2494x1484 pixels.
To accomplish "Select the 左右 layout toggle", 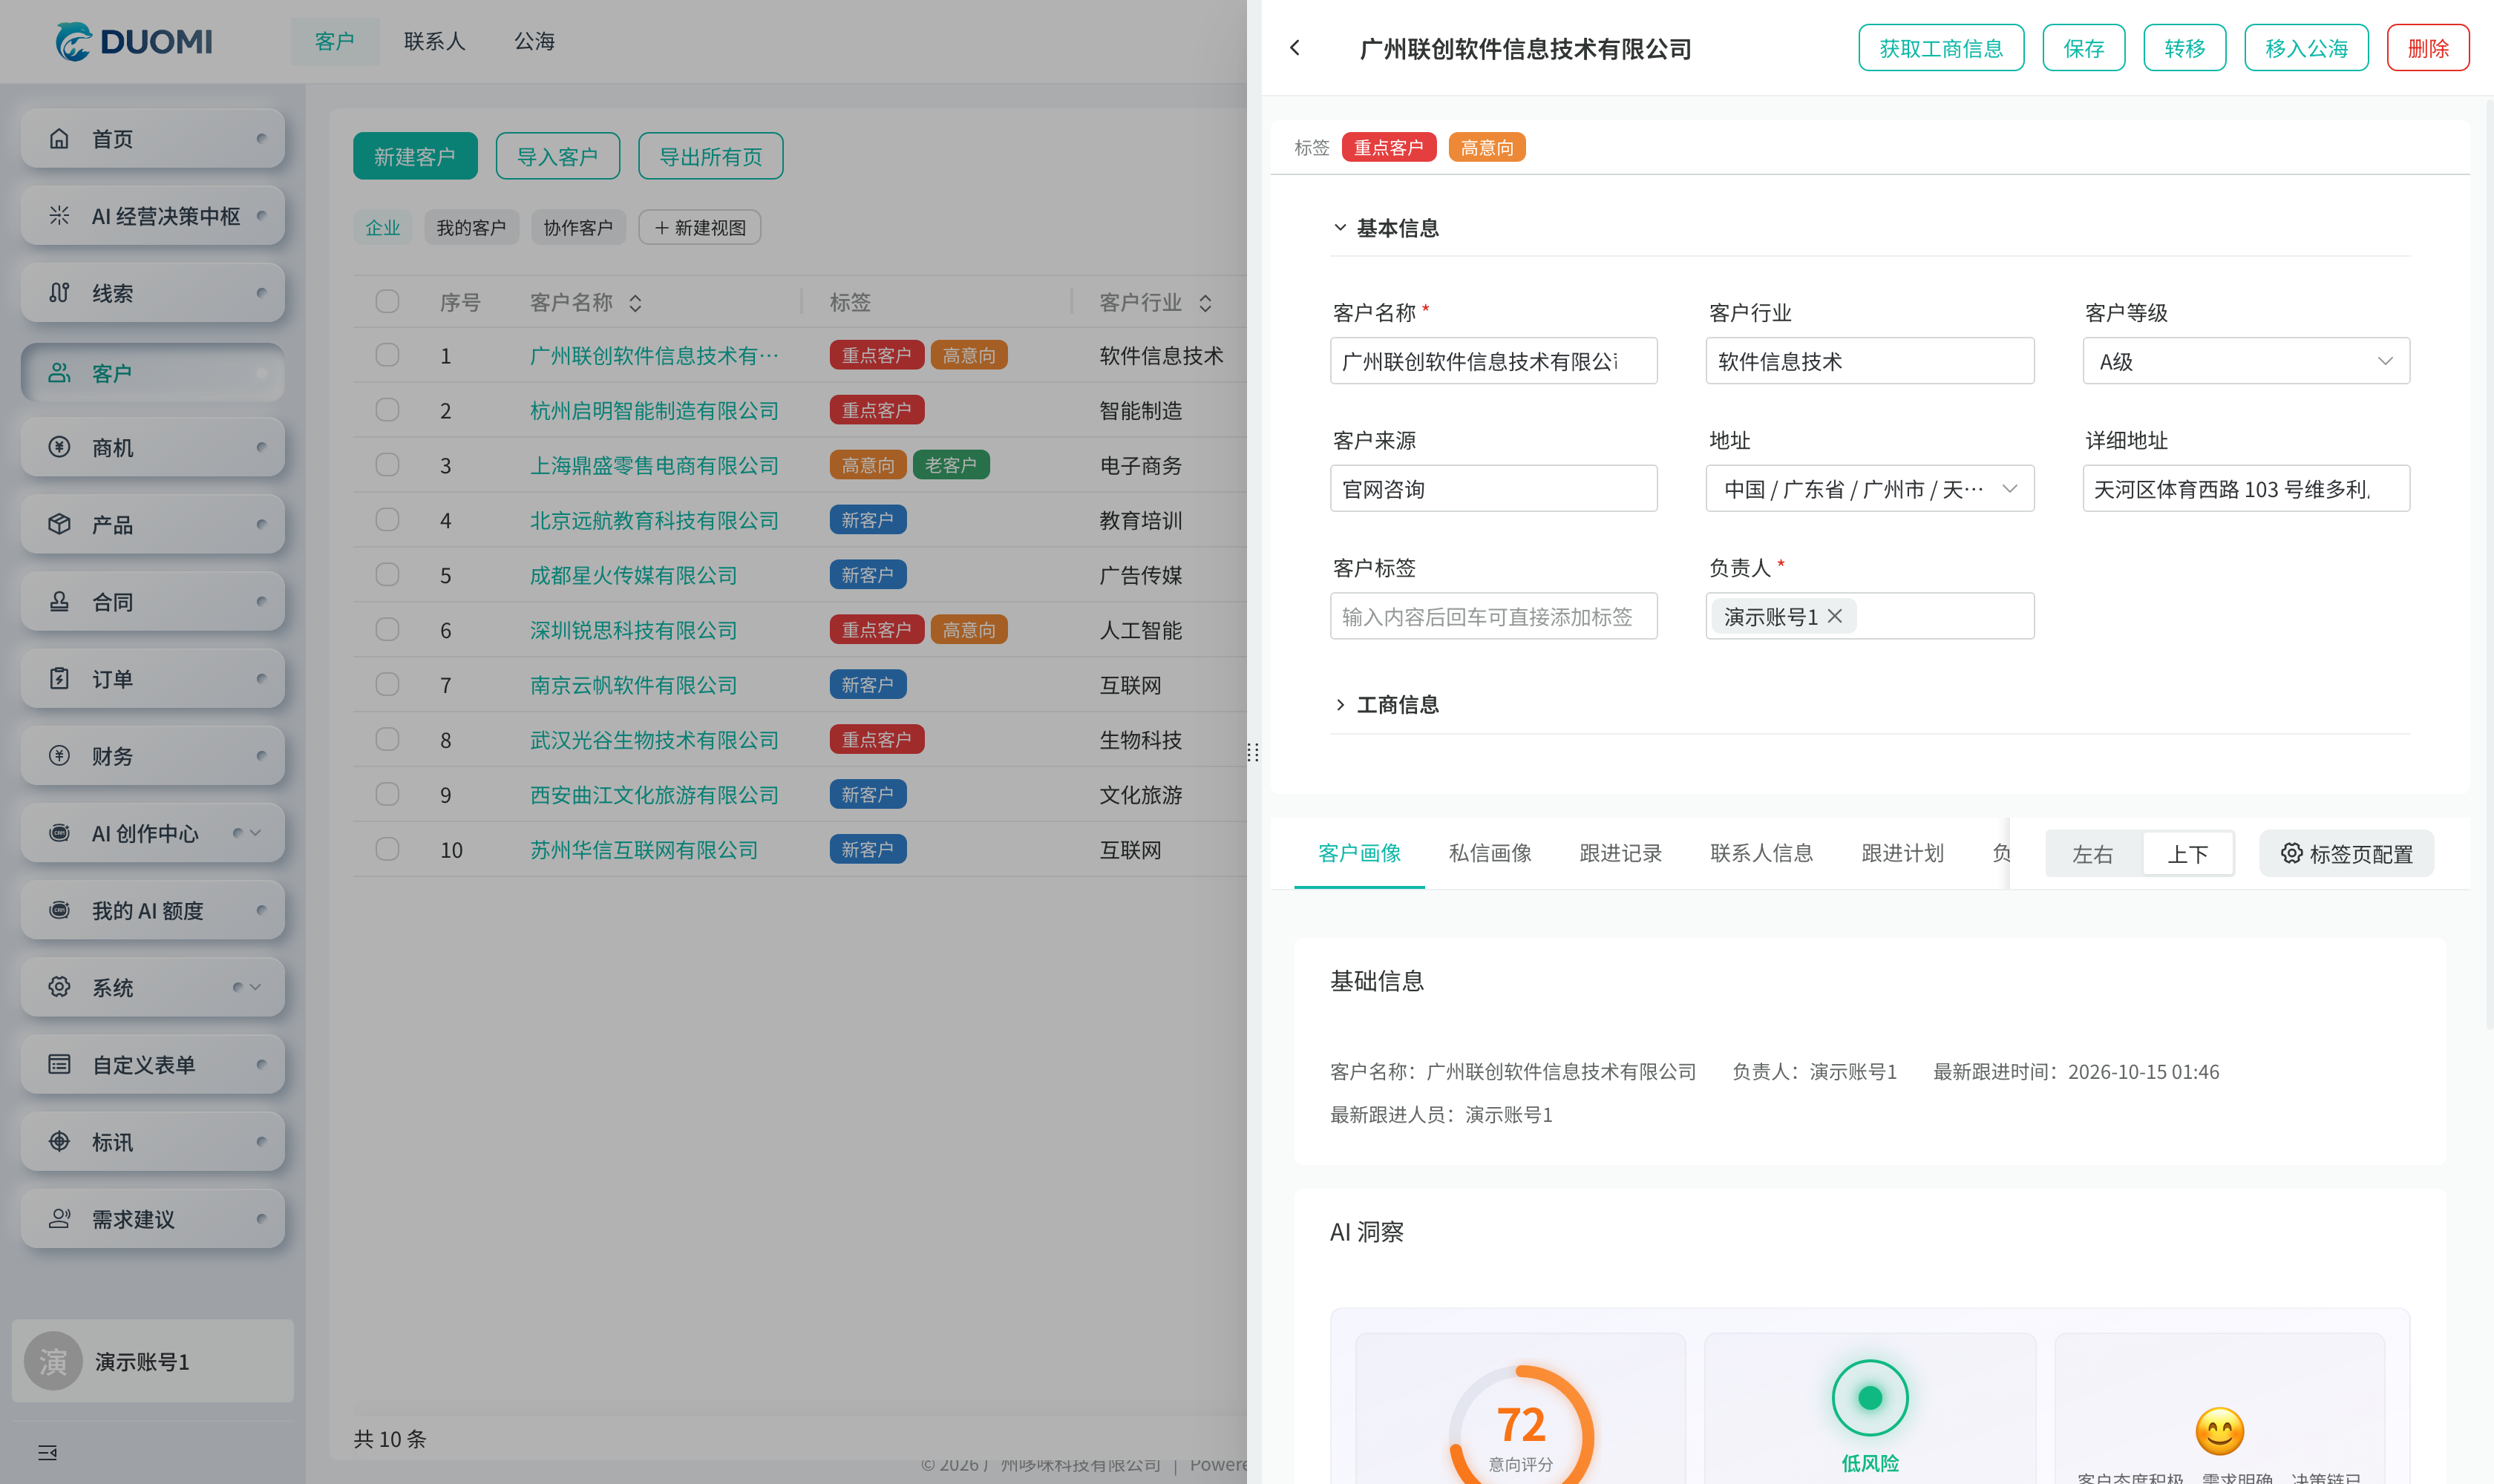I will tap(2093, 854).
